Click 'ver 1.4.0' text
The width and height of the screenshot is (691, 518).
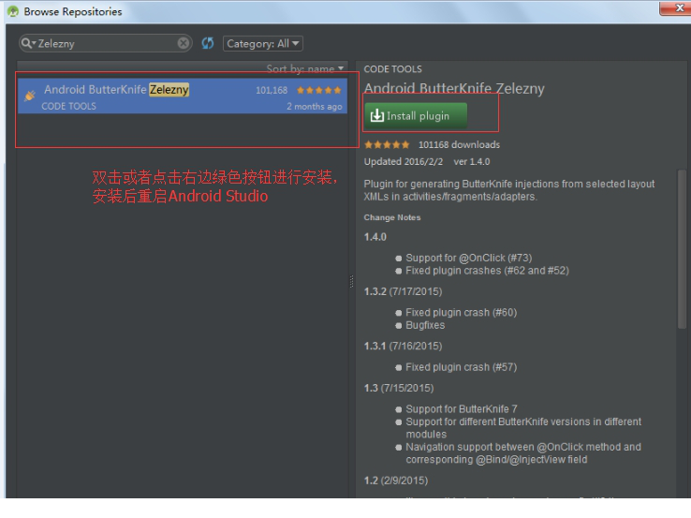click(472, 162)
